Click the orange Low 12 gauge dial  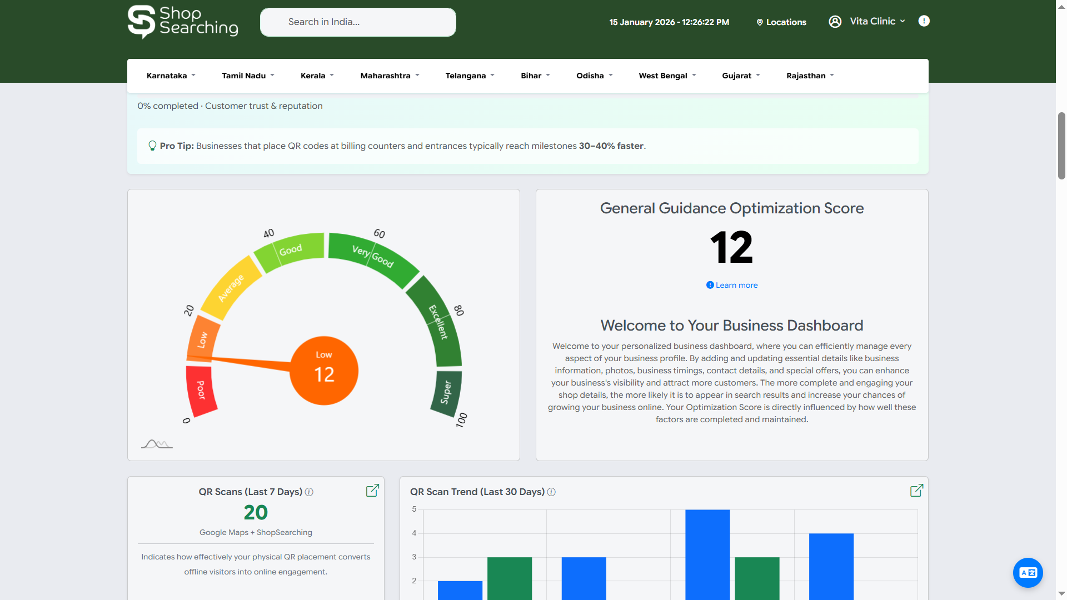pos(324,371)
